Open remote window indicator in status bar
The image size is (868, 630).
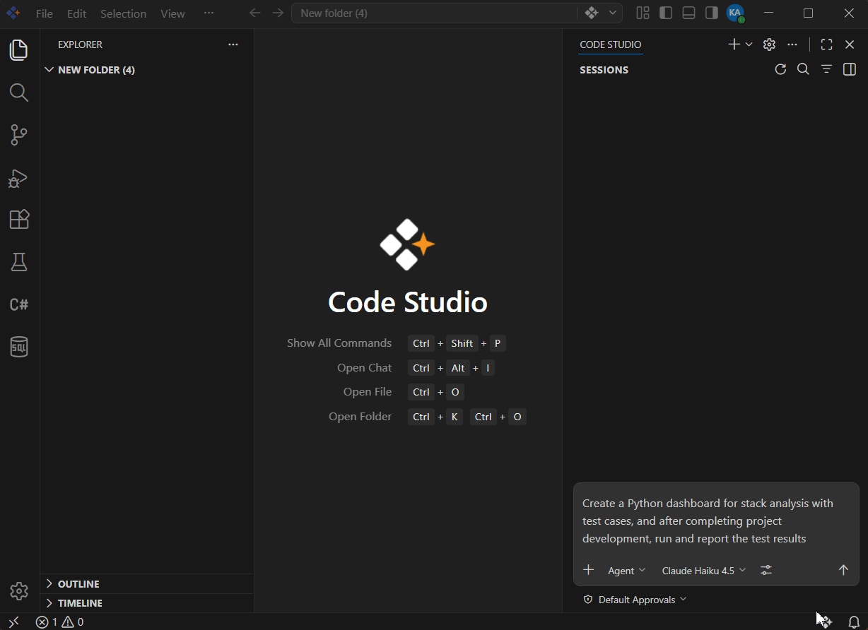click(x=13, y=622)
